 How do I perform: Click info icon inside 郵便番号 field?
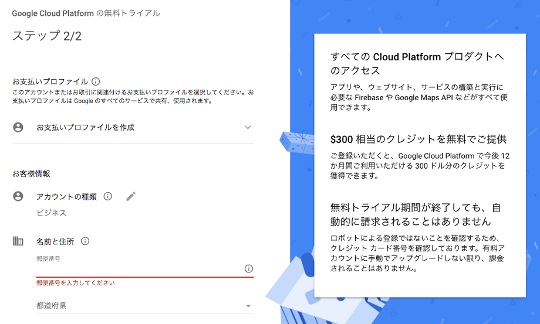(x=248, y=268)
